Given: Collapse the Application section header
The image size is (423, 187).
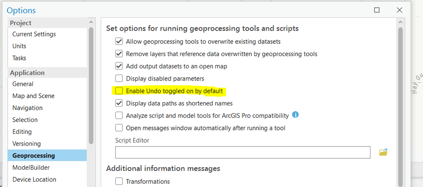Looking at the screenshot, I should point(27,73).
